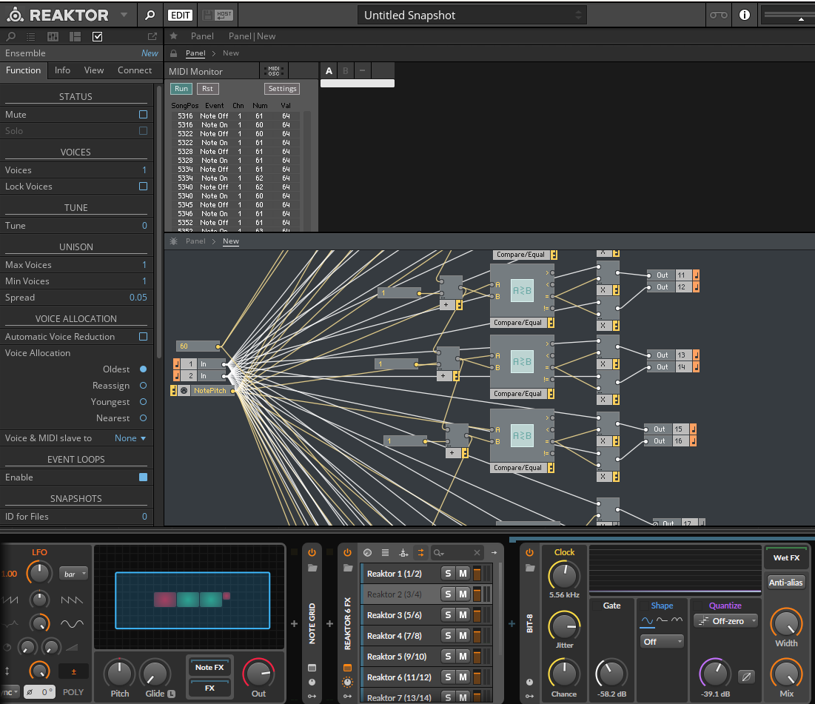Open the Shape Off dropdown in Bit-8

pyautogui.click(x=662, y=642)
